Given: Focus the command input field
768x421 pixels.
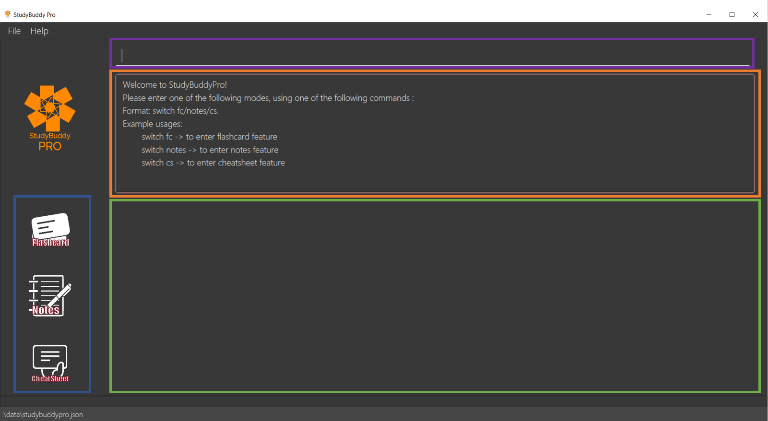Looking at the screenshot, I should click(432, 55).
